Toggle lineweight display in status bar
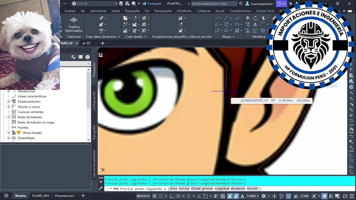The image size is (356, 200). click(x=216, y=196)
